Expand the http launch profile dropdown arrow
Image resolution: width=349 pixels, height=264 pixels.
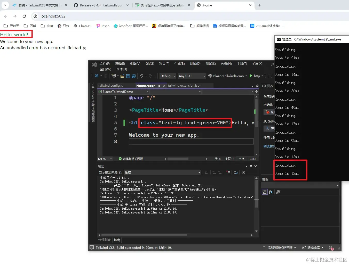[262, 76]
